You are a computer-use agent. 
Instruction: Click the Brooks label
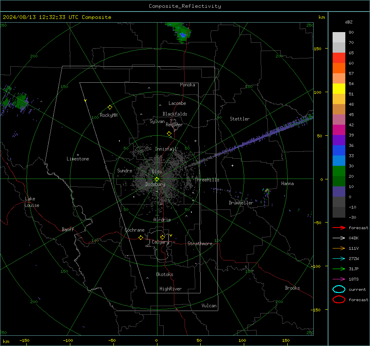tap(292, 288)
